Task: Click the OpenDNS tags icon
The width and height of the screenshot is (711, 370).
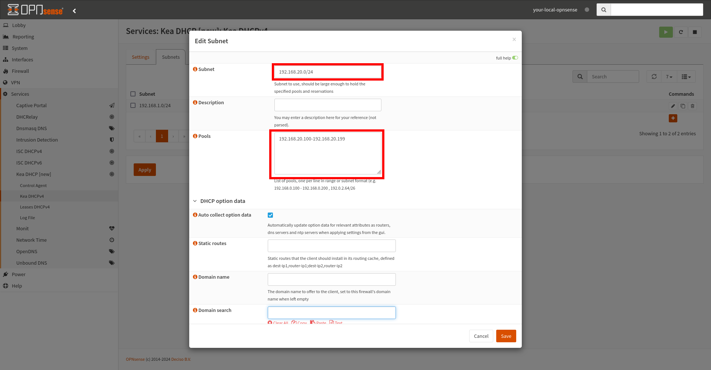Action: (x=112, y=251)
